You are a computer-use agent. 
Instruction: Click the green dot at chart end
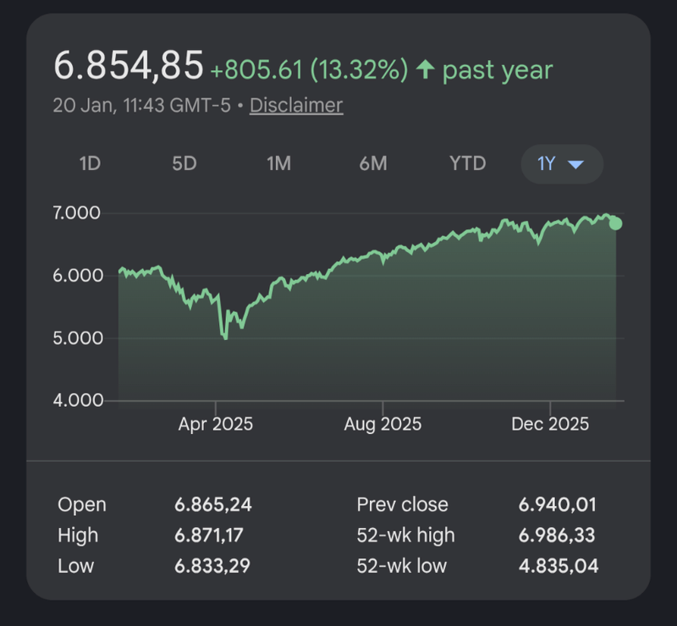coord(616,223)
